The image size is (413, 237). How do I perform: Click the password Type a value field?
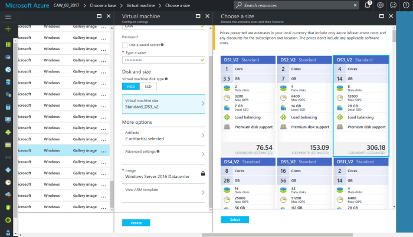[163, 60]
